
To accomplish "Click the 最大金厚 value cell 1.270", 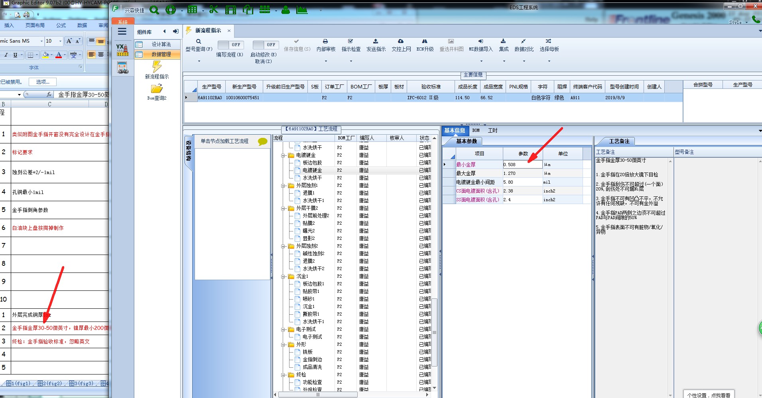I will pos(522,173).
